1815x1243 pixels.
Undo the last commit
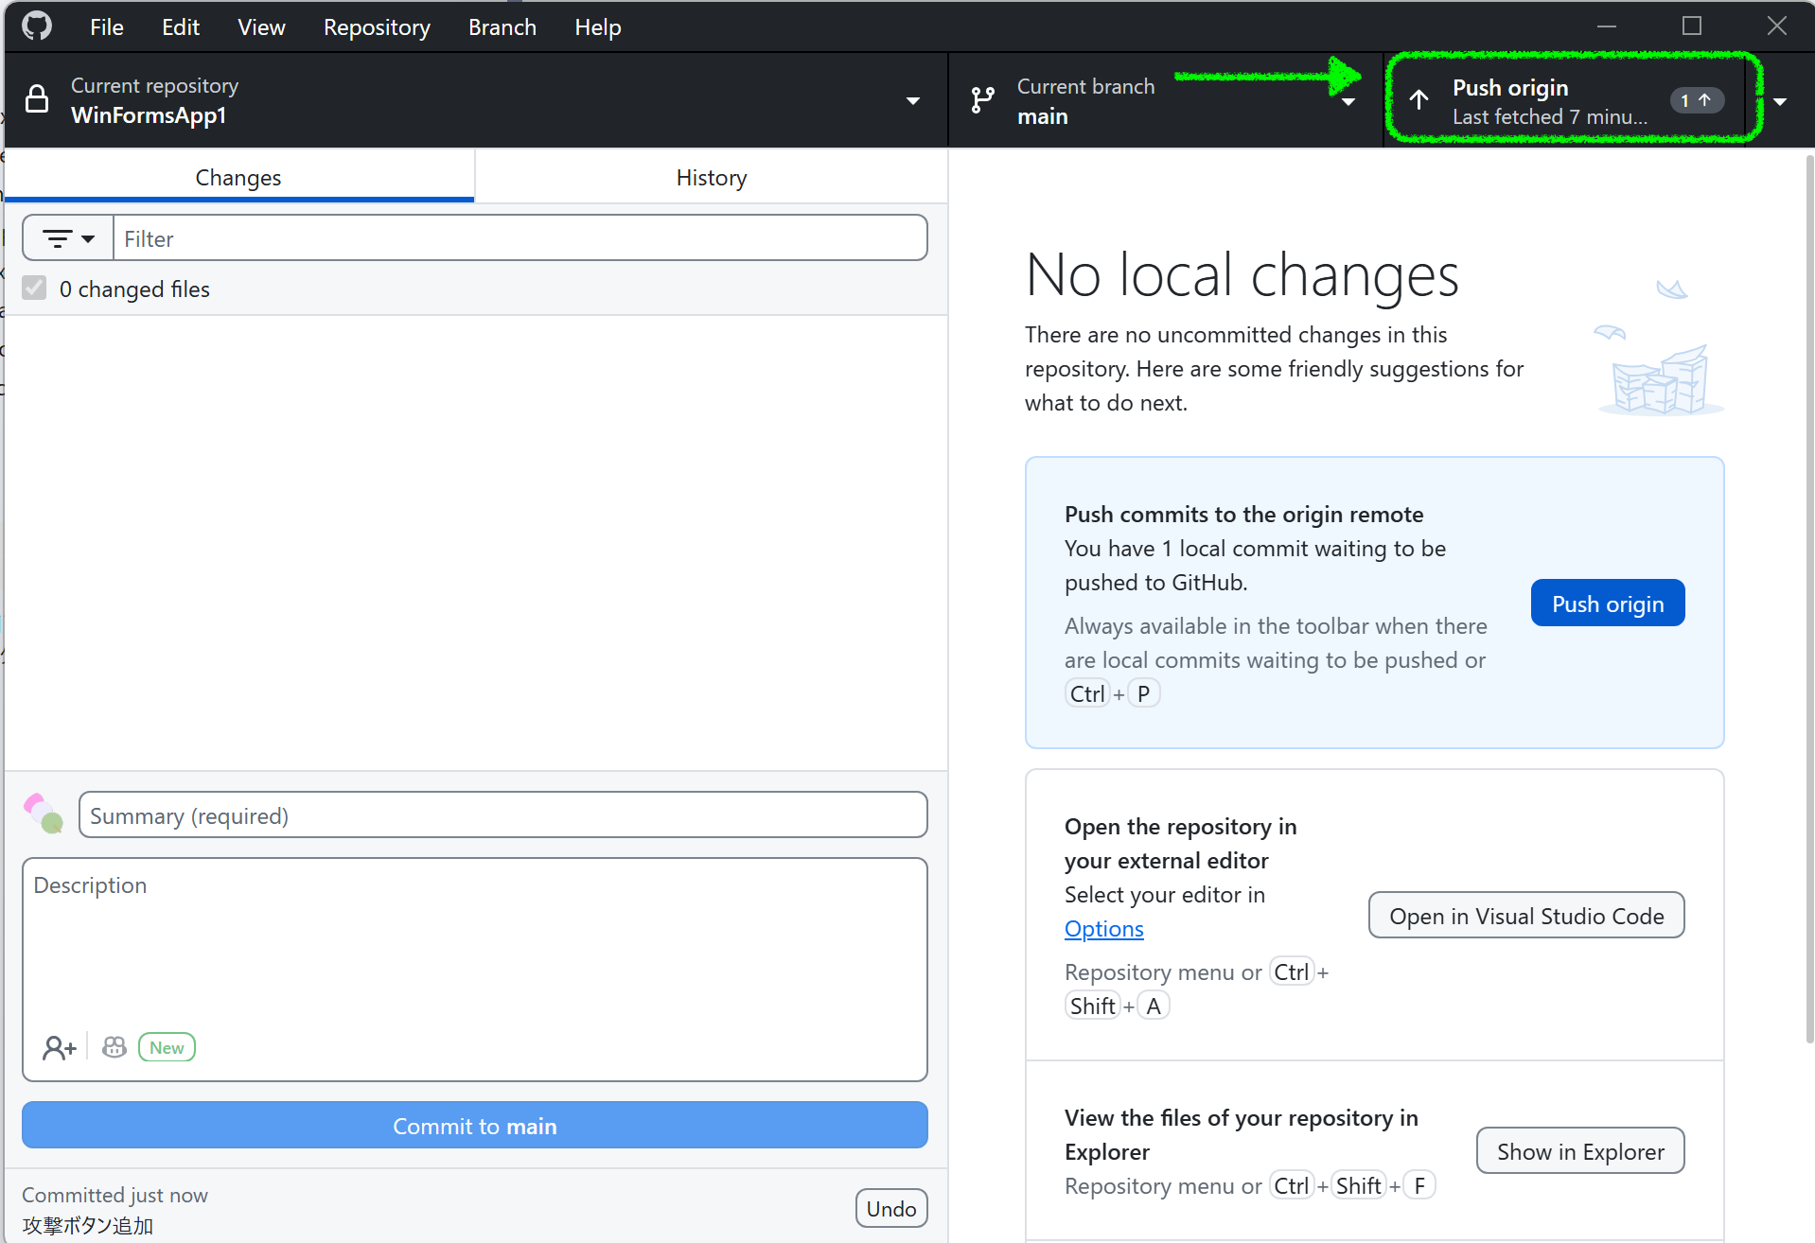pos(890,1209)
